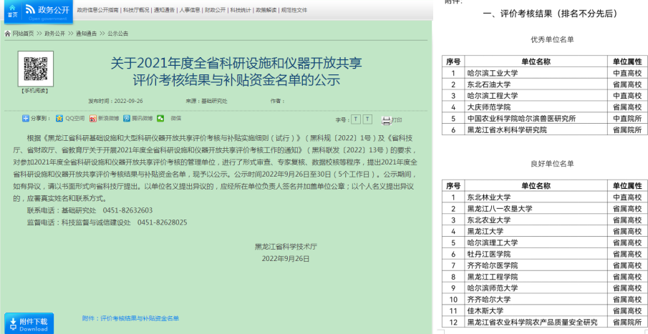The height and width of the screenshot is (334, 648).
Task: Open 科技厅概况 menu item
Action: point(136,11)
